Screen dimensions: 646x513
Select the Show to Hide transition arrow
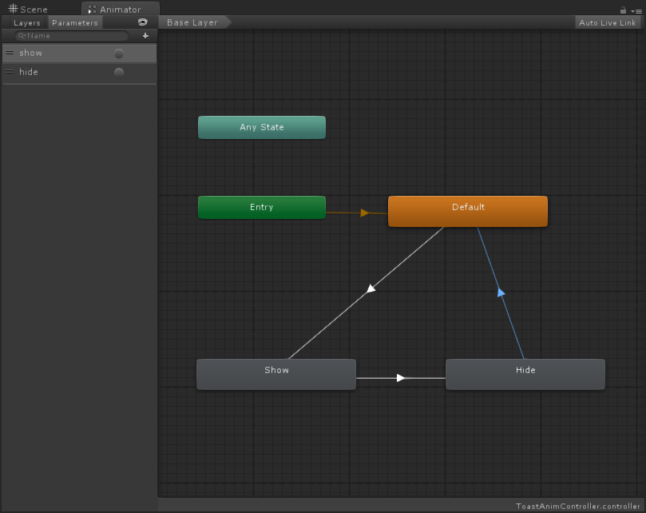pyautogui.click(x=400, y=378)
